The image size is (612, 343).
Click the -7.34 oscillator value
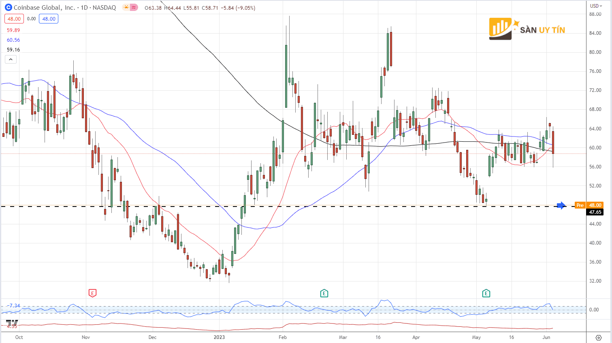click(x=13, y=306)
